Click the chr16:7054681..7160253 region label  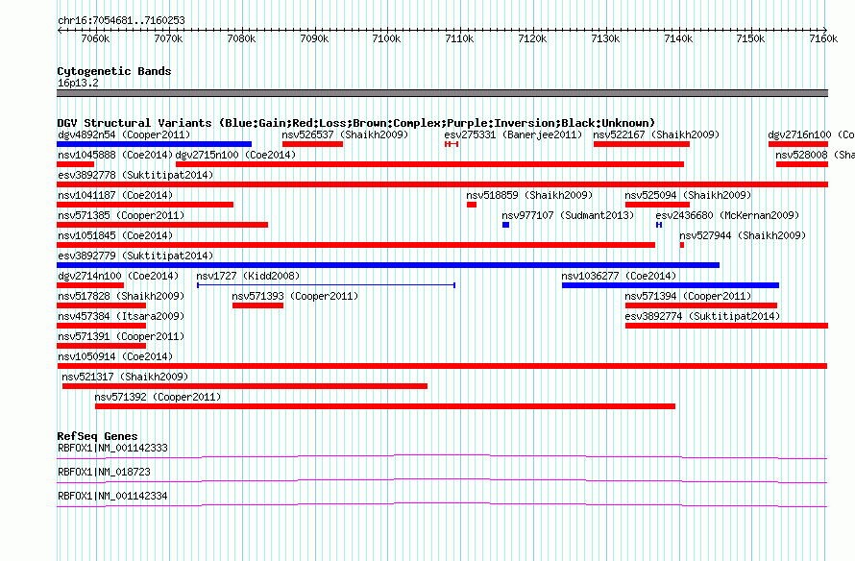pos(122,20)
